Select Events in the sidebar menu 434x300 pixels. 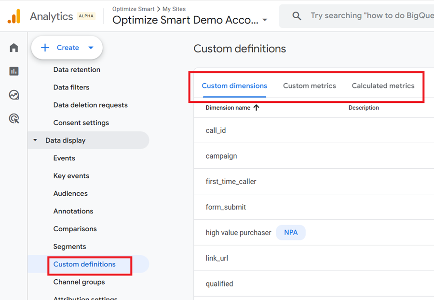click(x=64, y=158)
